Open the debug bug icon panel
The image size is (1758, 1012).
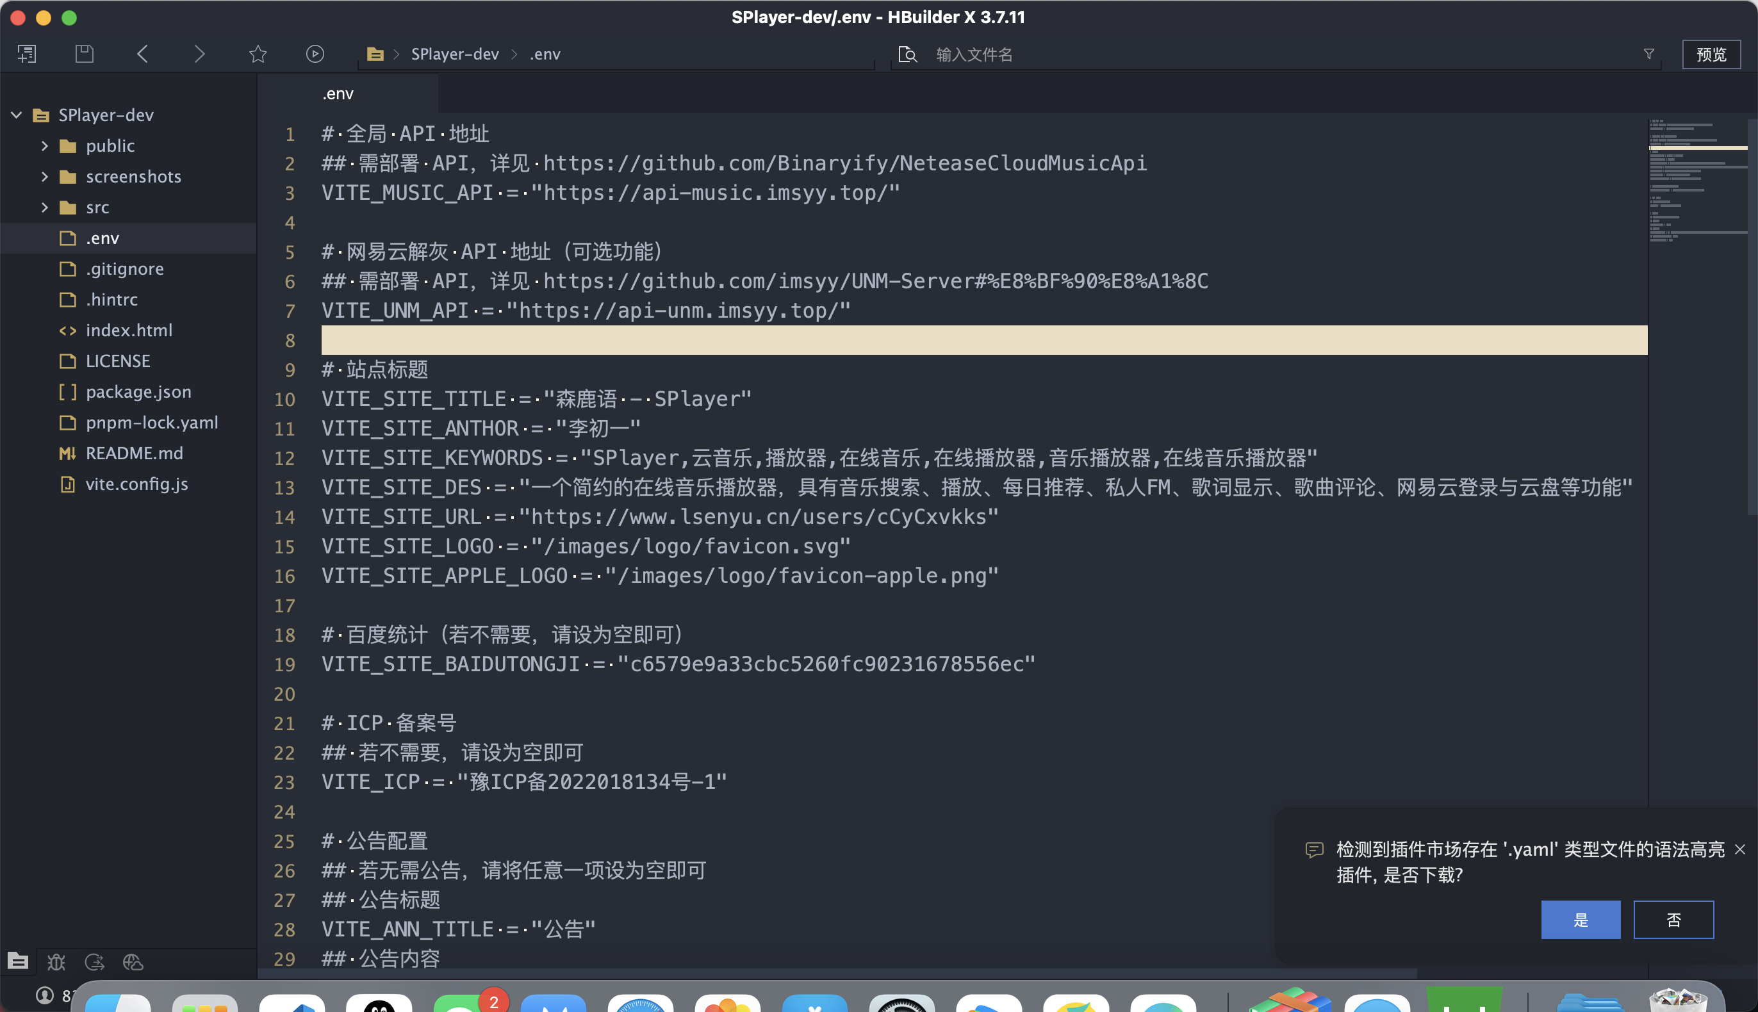(56, 962)
